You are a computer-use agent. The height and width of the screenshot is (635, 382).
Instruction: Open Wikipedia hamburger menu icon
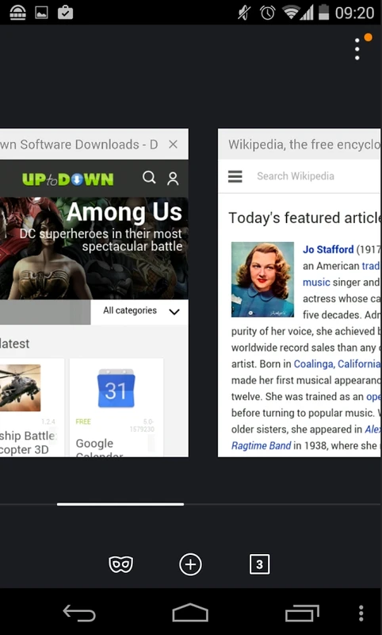click(x=235, y=176)
